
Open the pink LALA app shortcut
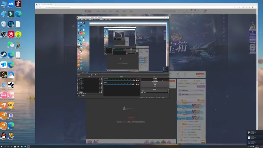pos(4,95)
